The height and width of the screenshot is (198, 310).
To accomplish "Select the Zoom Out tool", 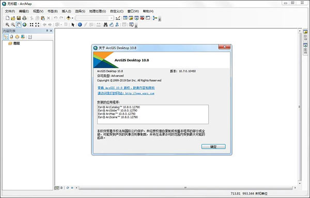I will (x=13, y=24).
